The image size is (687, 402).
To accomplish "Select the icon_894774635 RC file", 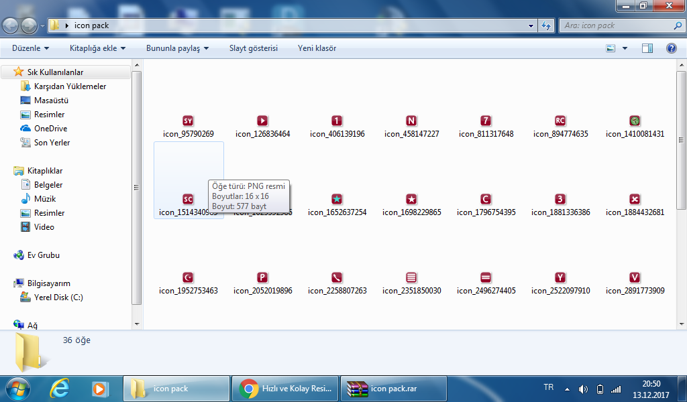I will (x=560, y=127).
